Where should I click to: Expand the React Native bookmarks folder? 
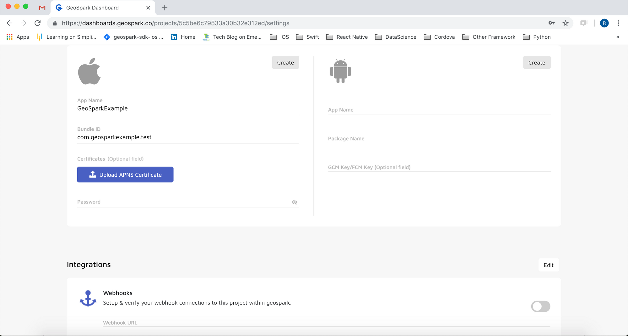[x=347, y=37]
